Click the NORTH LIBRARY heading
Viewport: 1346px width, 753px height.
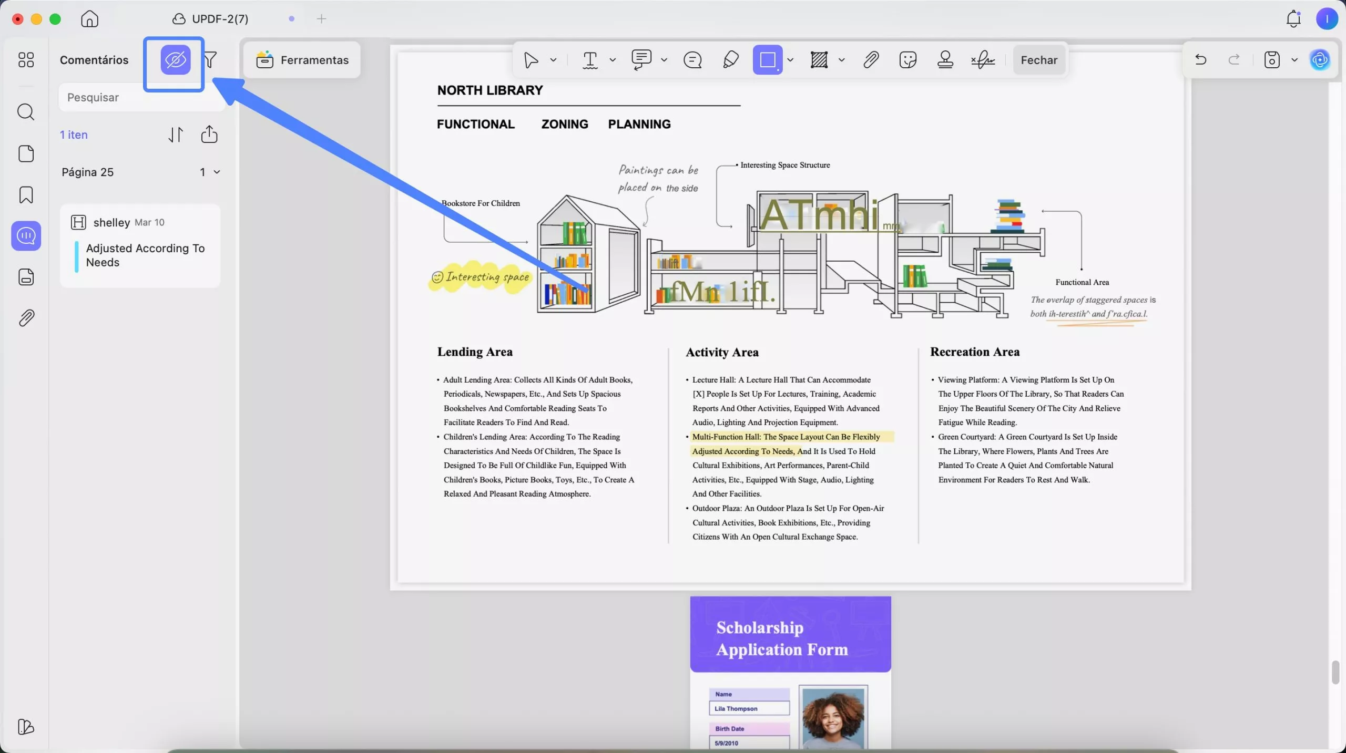(490, 90)
